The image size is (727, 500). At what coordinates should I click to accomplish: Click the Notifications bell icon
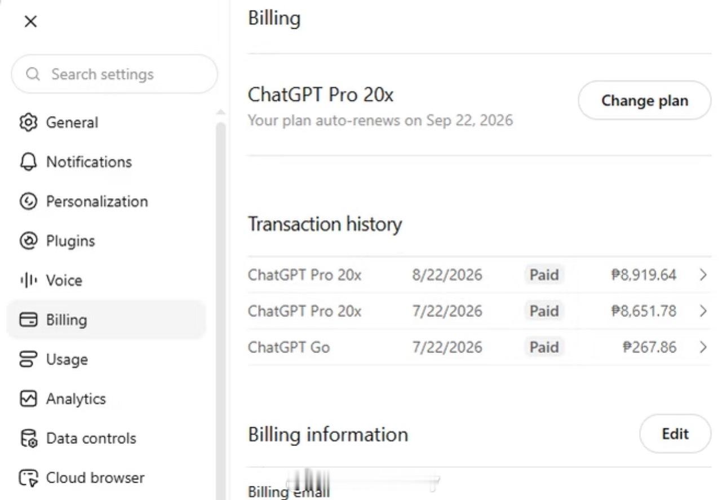coord(28,162)
